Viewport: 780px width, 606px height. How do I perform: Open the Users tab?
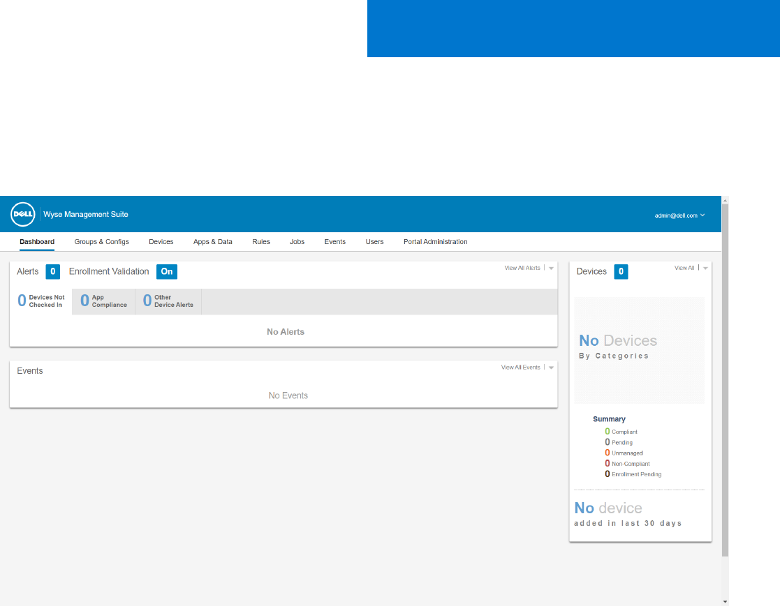374,242
